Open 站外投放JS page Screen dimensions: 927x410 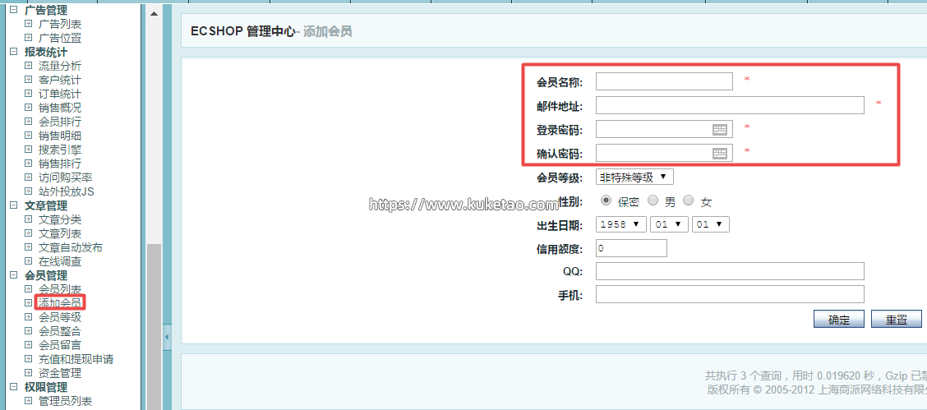[67, 191]
